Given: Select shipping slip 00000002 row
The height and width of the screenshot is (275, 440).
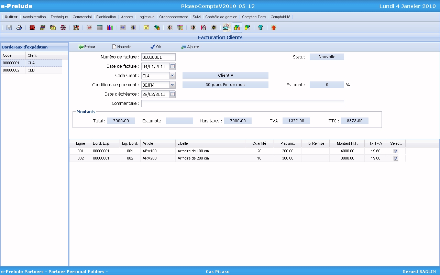Looking at the screenshot, I should click(31, 70).
